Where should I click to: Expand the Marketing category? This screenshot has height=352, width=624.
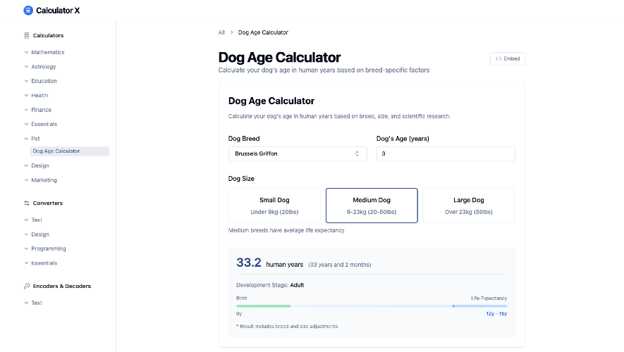pos(41,180)
